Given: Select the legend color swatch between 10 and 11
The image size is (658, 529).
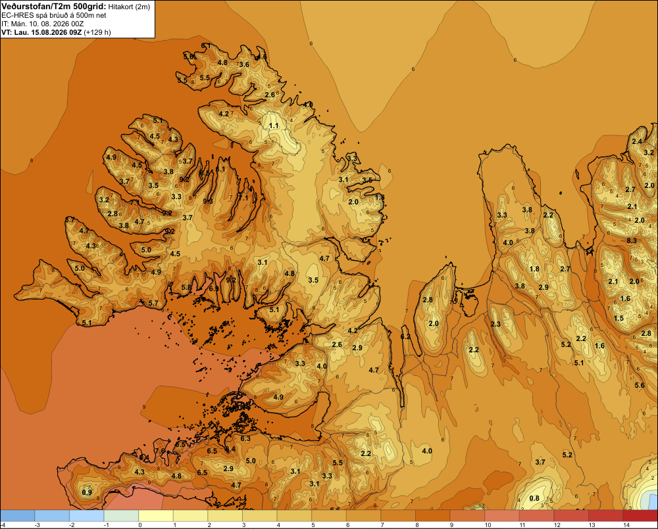Looking at the screenshot, I should coord(502,516).
